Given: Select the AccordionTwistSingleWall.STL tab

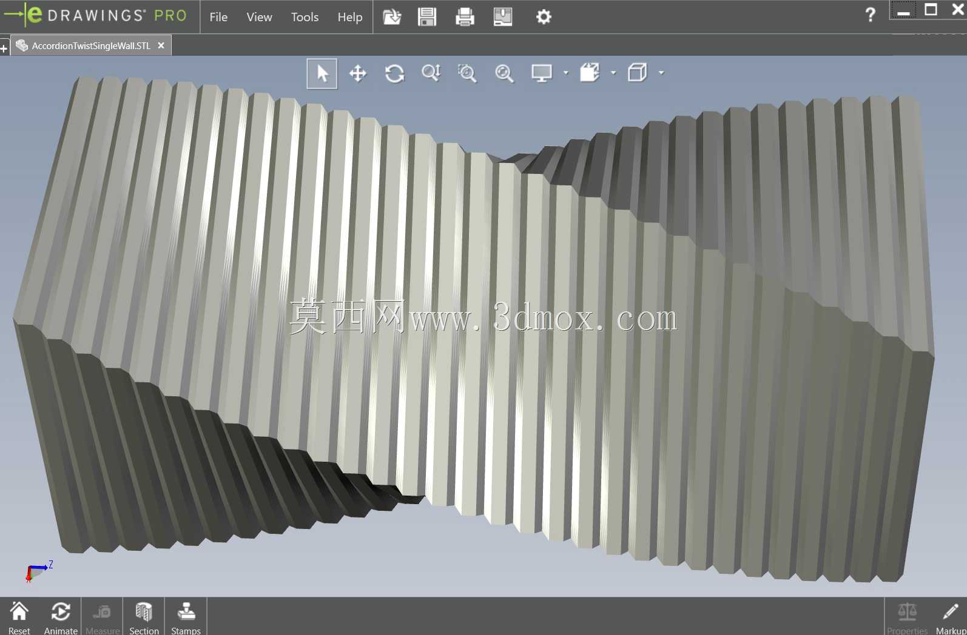Looking at the screenshot, I should (x=91, y=45).
